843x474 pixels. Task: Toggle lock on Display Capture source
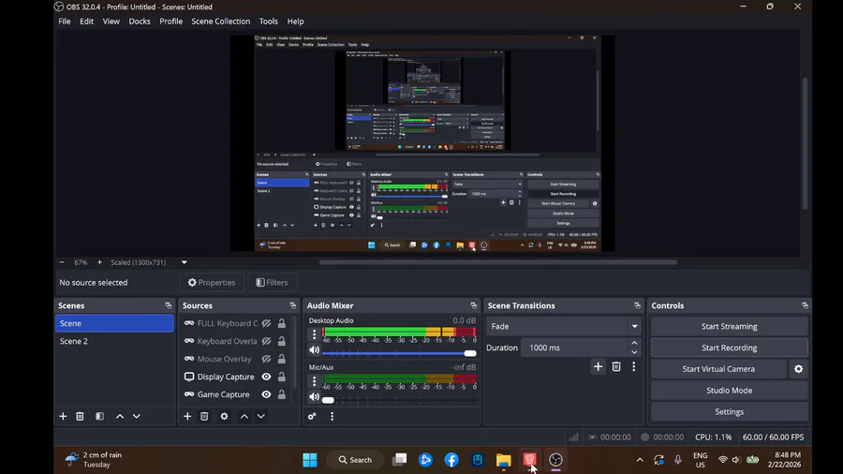click(x=282, y=377)
